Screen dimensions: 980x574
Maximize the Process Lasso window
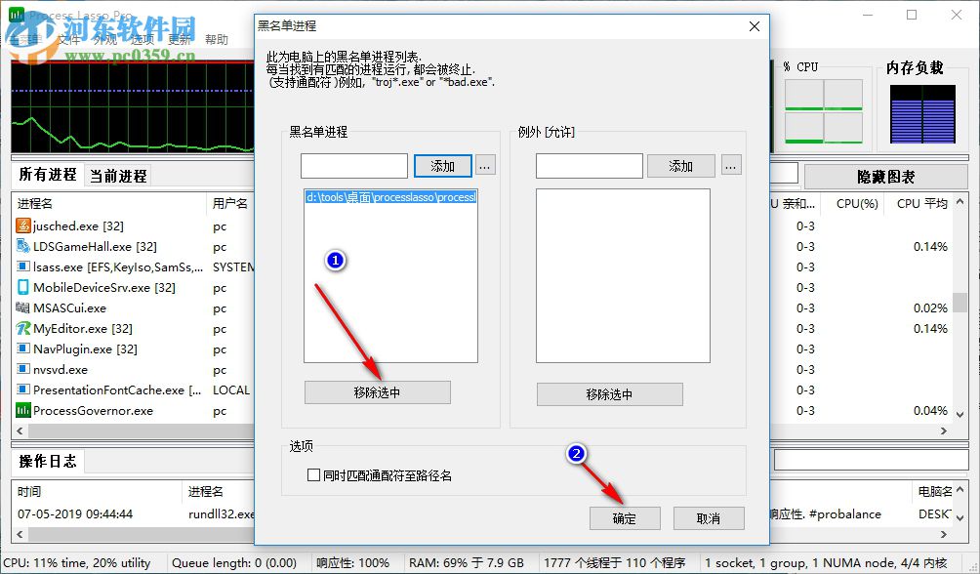[x=912, y=15]
